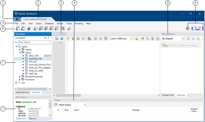The height and width of the screenshot is (122, 205).
Task: Click the Home tab icon
Action: click(17, 19)
